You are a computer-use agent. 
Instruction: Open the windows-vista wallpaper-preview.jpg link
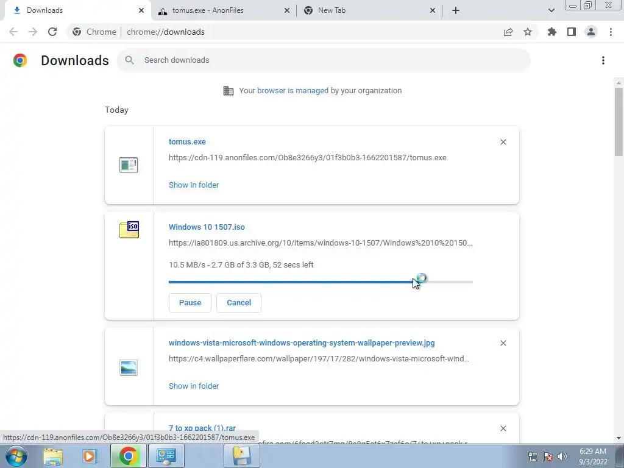[302, 343]
